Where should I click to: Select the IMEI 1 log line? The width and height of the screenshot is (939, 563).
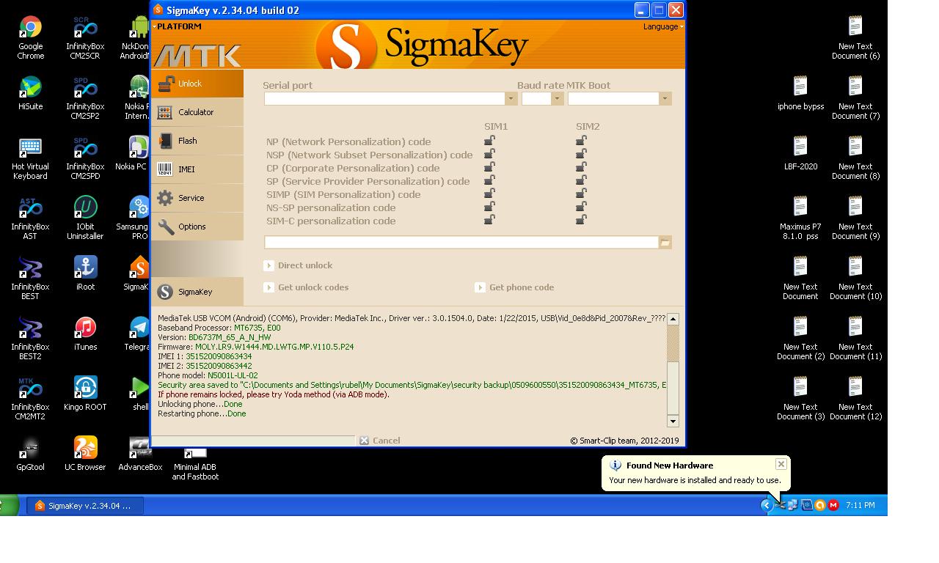tap(205, 356)
